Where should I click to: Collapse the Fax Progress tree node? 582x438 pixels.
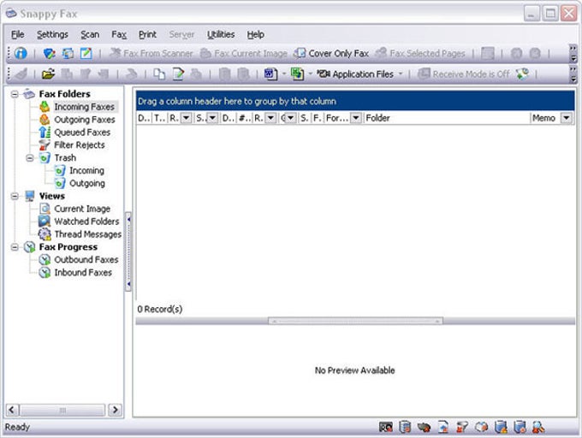(15, 247)
